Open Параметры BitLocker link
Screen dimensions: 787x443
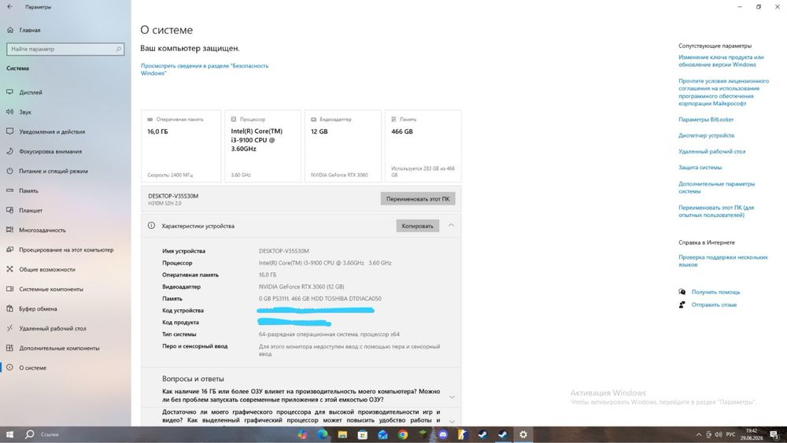pos(706,120)
